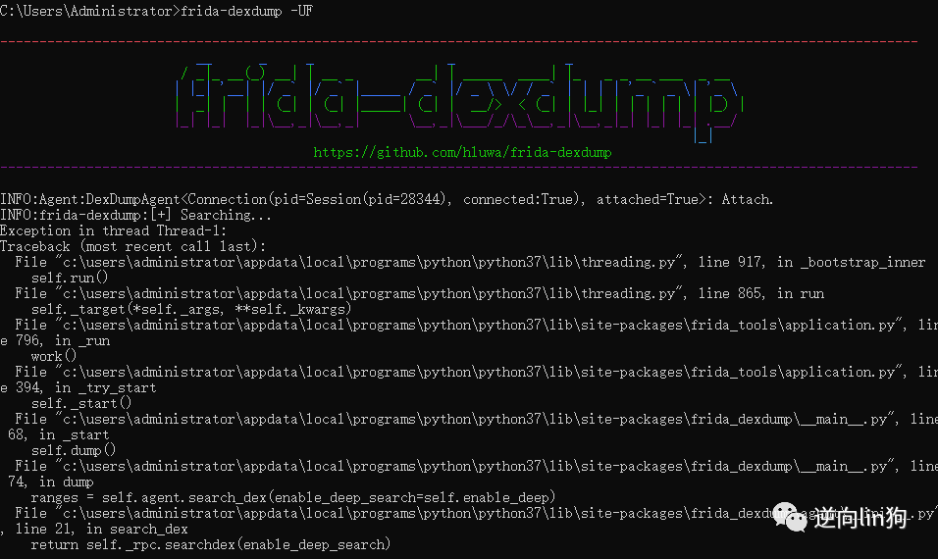Click the 'self.run()' traceback line

[70, 278]
